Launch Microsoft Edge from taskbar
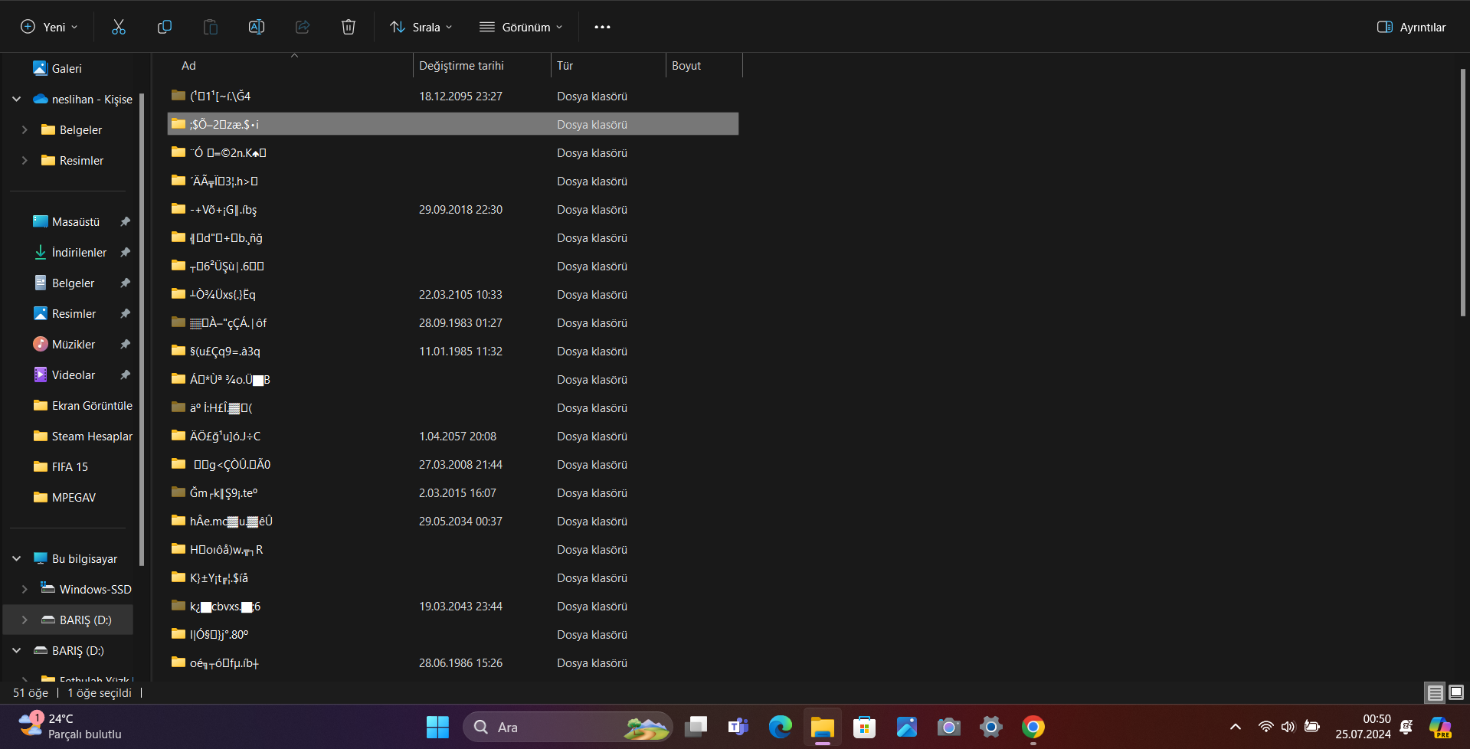1470x749 pixels. tap(781, 727)
